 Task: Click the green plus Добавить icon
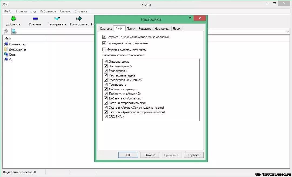pos(13,18)
